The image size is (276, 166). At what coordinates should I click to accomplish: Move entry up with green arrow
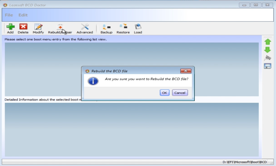(x=267, y=42)
